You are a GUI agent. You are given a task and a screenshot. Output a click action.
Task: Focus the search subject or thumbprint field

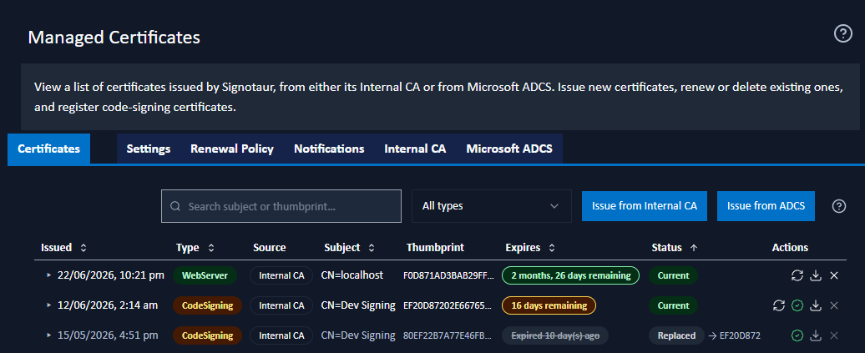(x=281, y=206)
